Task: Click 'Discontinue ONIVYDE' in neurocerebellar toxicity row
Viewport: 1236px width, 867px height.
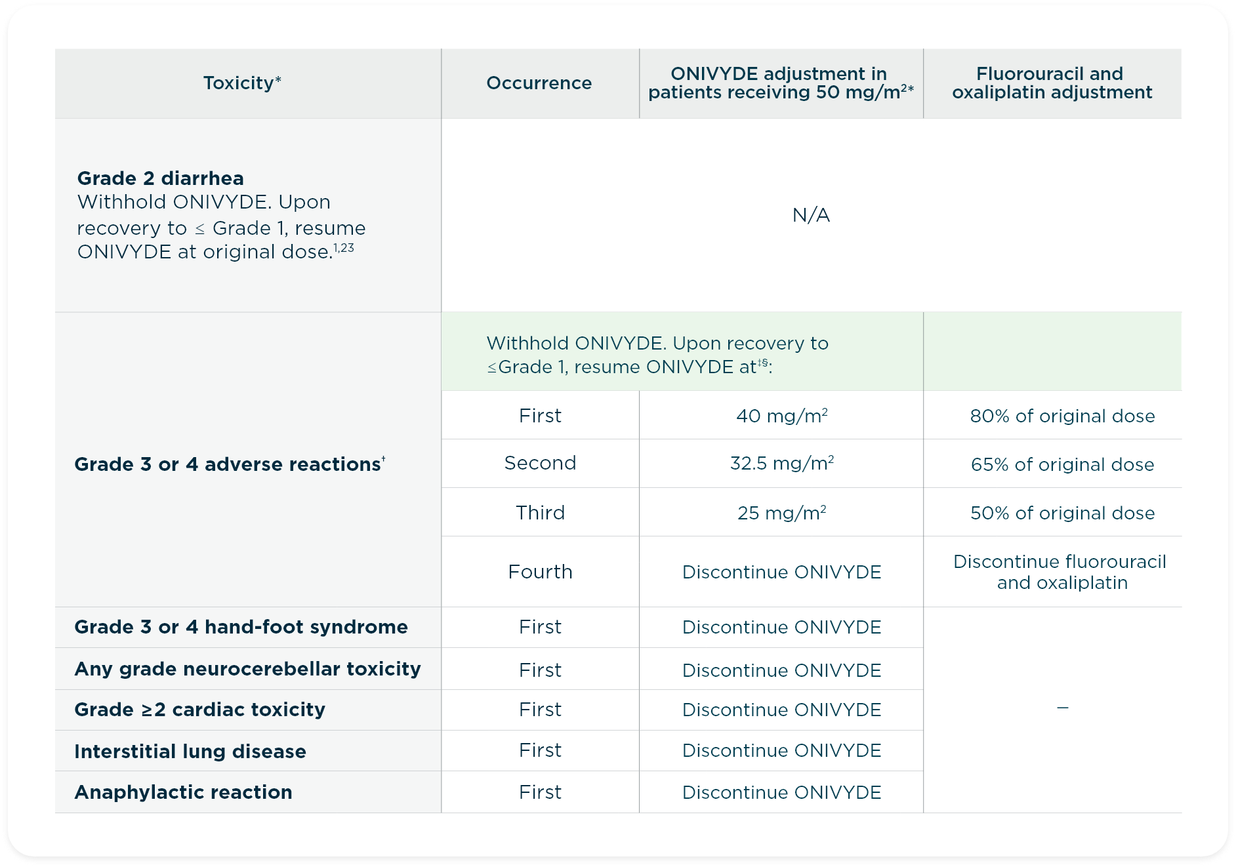Action: click(781, 670)
